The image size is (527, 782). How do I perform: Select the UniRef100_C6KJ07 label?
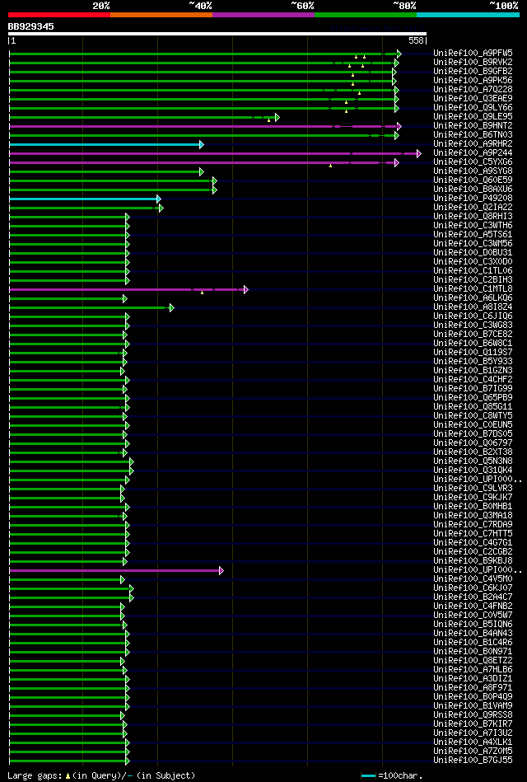tap(473, 588)
